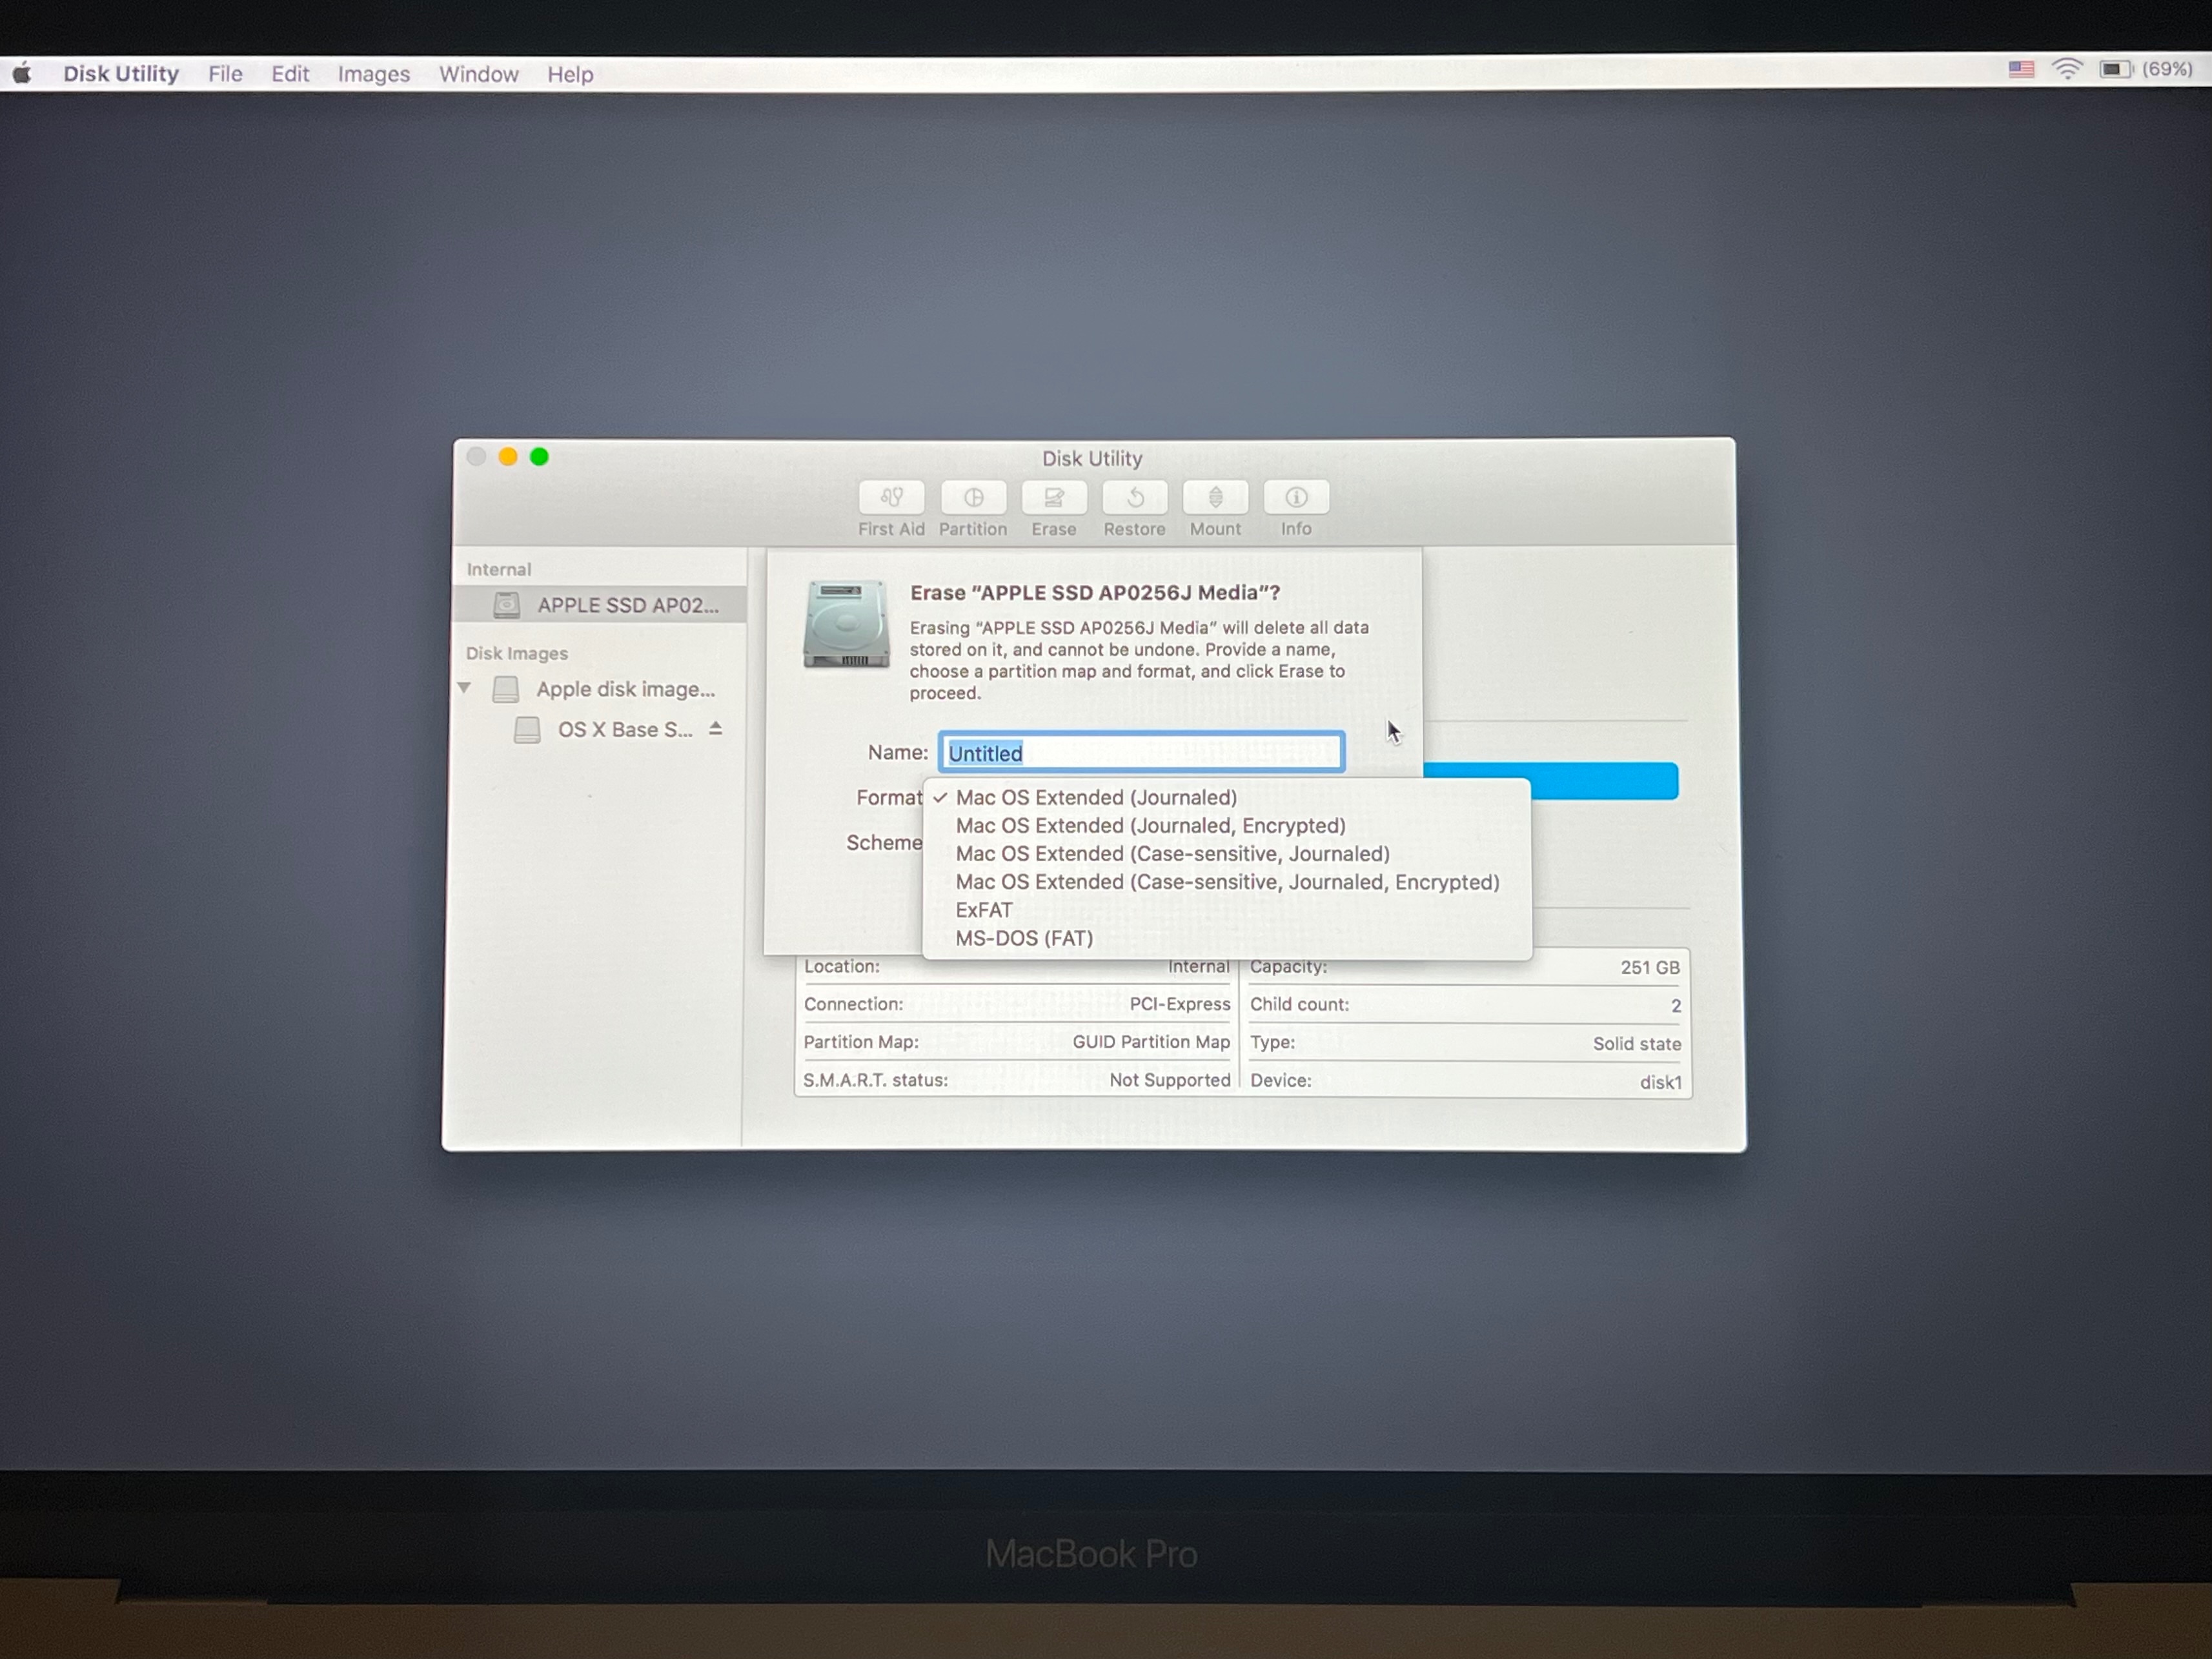
Task: Select APPLE SSD in the sidebar
Action: click(626, 605)
